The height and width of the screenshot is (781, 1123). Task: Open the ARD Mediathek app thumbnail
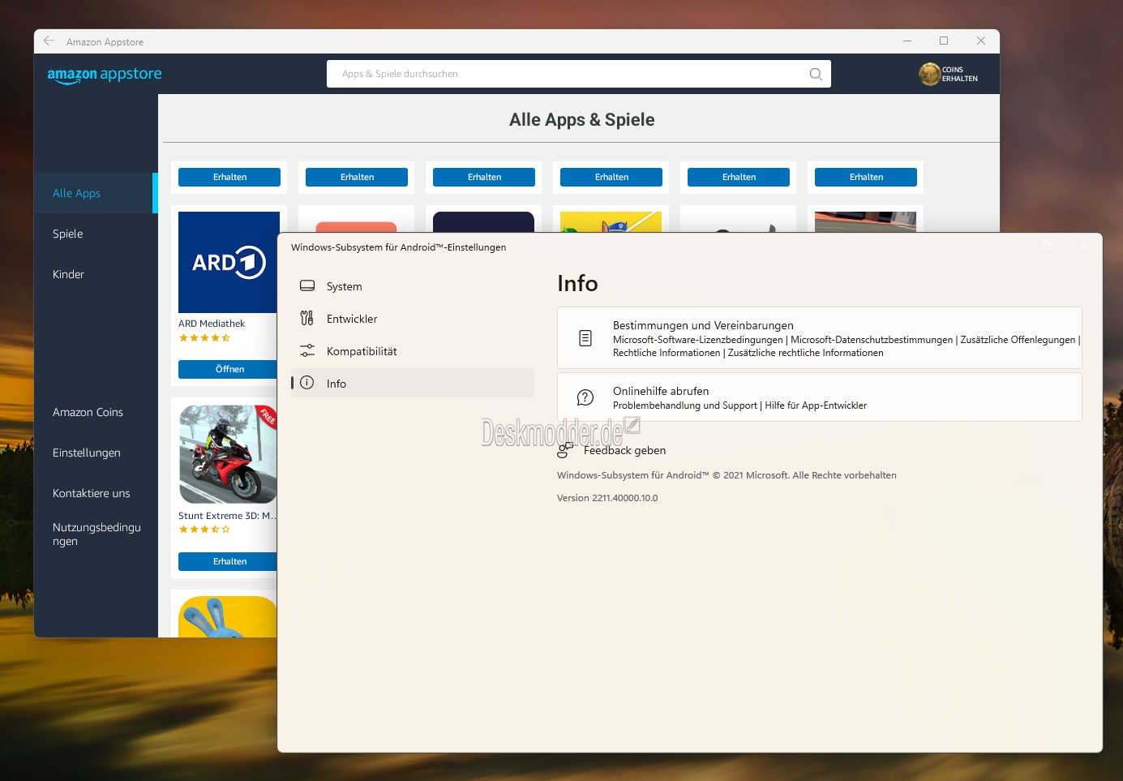point(229,262)
